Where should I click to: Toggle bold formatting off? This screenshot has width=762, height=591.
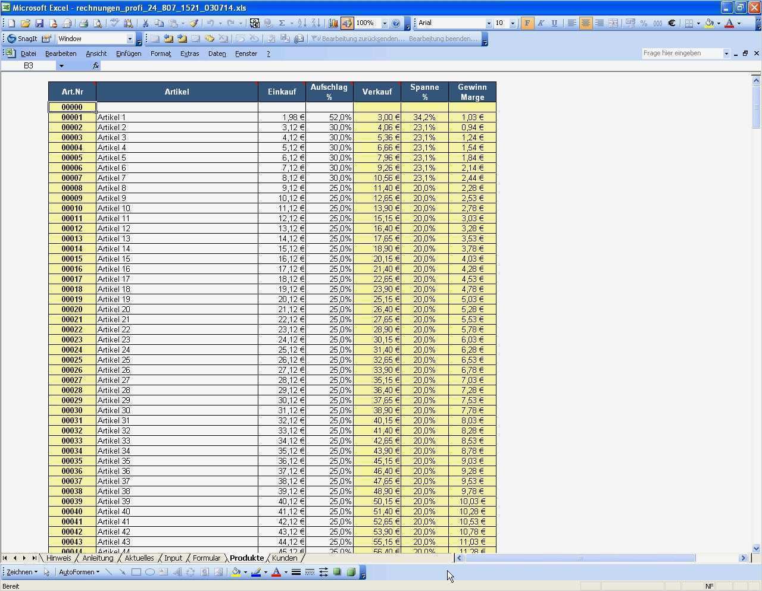526,23
